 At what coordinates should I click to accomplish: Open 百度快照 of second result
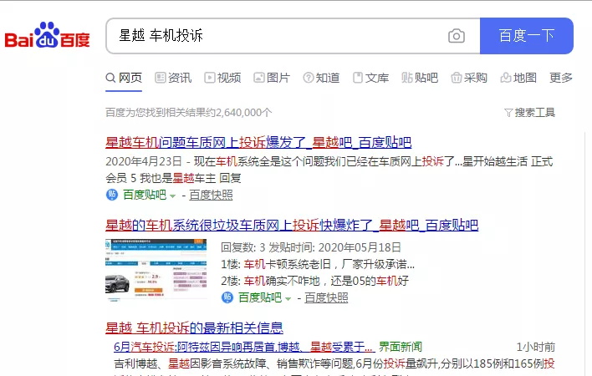(326, 298)
